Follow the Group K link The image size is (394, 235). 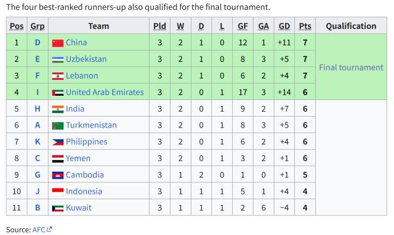click(38, 142)
